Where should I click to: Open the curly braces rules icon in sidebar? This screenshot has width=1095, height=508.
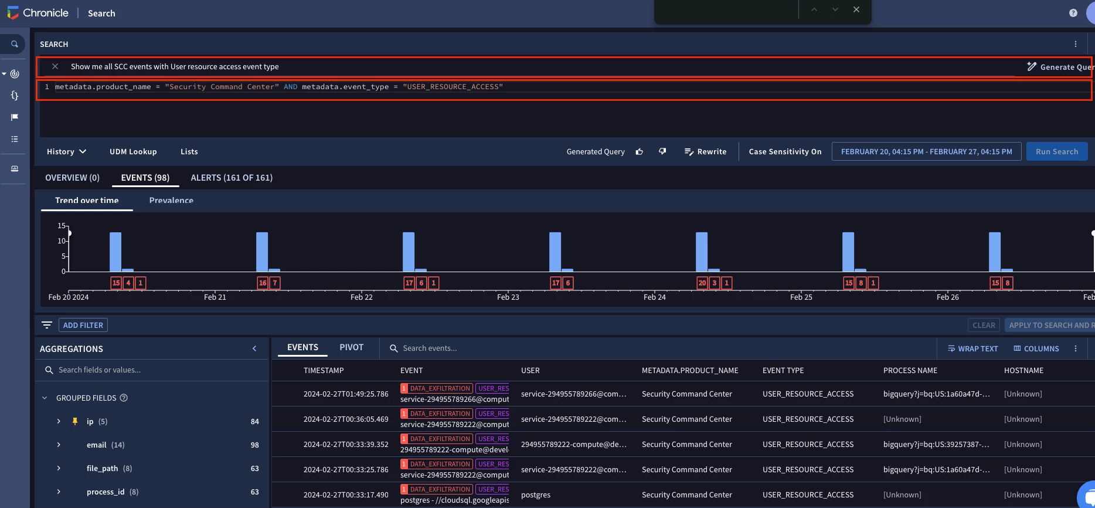[15, 96]
